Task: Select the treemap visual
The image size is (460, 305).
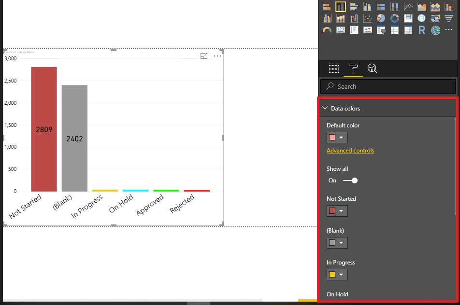Action: (408, 18)
